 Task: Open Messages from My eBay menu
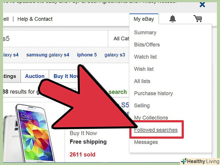coord(146,142)
